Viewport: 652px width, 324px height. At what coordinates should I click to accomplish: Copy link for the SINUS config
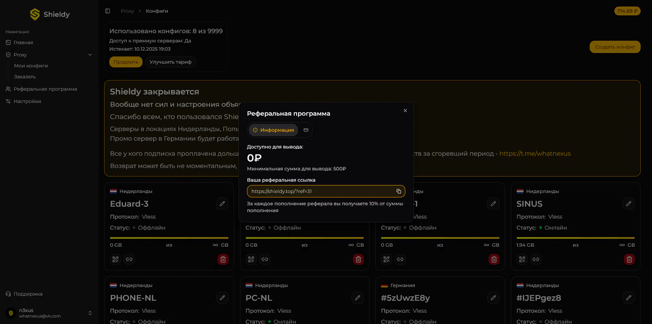click(x=536, y=259)
